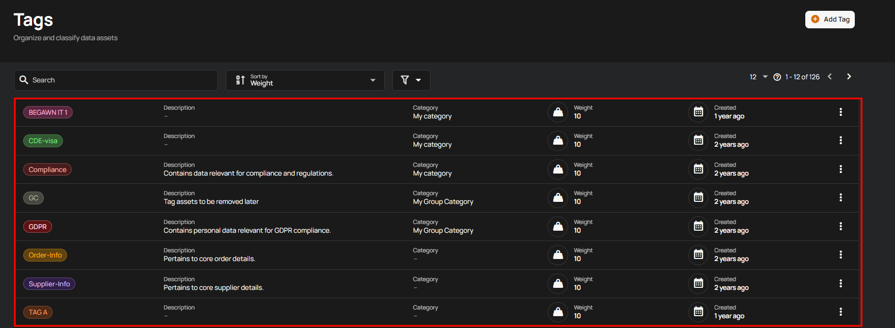This screenshot has height=328, width=895.
Task: Click the help icon beside pagination count
Action: coord(777,77)
